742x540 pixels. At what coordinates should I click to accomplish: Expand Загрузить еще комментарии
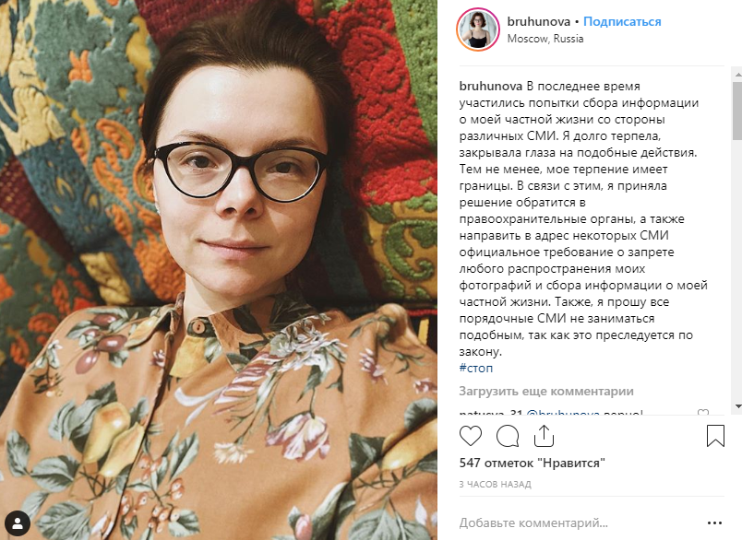[x=546, y=392]
